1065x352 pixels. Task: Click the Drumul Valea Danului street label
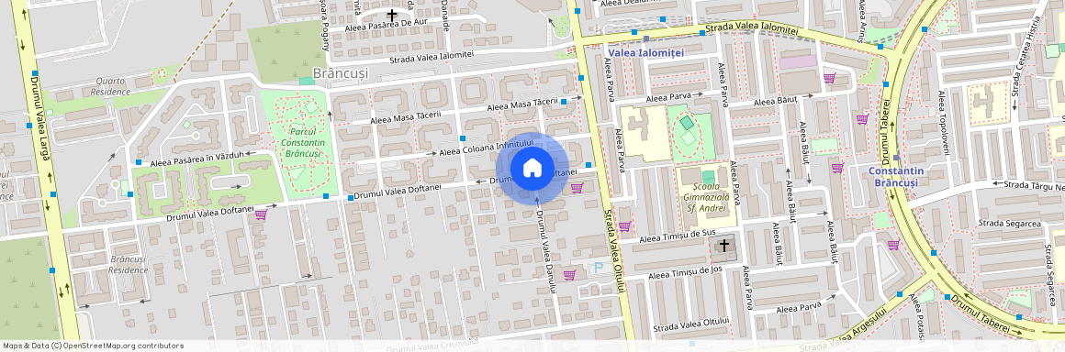coord(547,252)
